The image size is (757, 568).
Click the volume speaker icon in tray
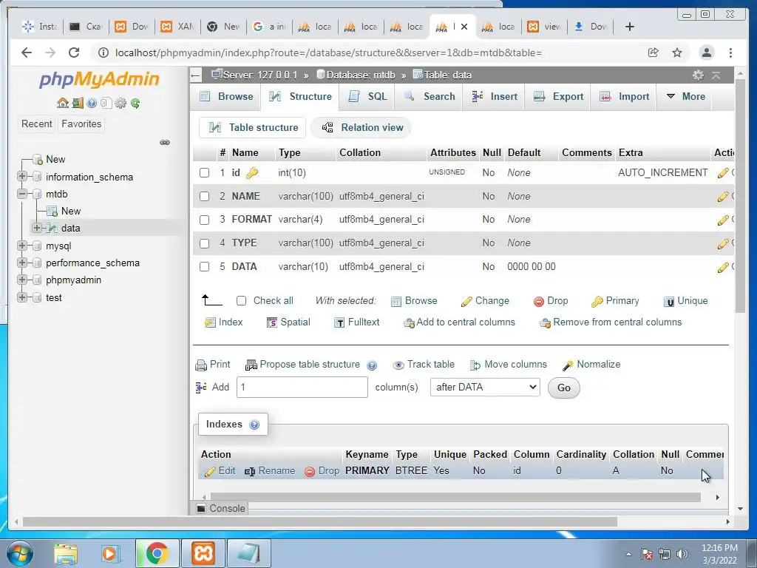(682, 554)
